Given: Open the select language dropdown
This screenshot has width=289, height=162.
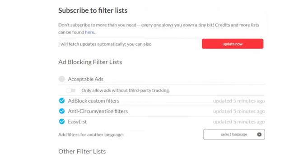Looking at the screenshot, I should tap(234, 134).
